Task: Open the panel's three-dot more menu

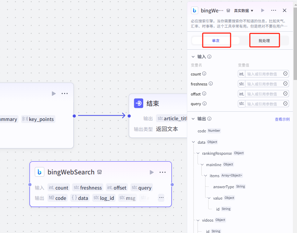Action: 274,11
